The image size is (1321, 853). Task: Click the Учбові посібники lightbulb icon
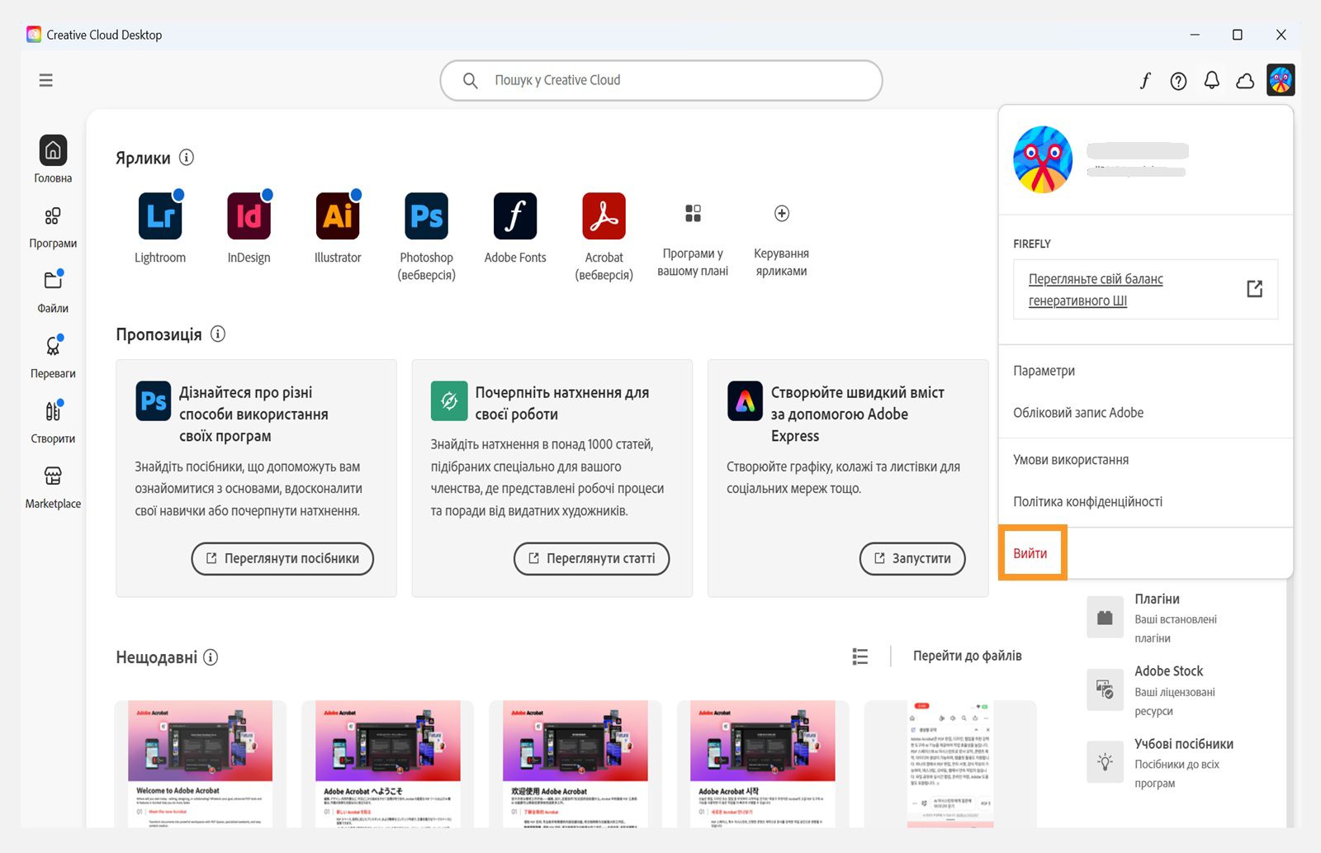point(1105,762)
